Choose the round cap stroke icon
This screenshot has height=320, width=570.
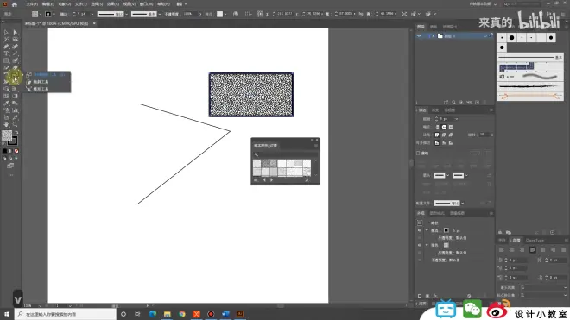click(444, 127)
